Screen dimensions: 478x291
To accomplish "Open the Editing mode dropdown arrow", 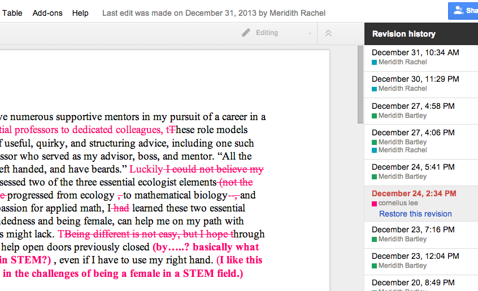I will (310, 34).
